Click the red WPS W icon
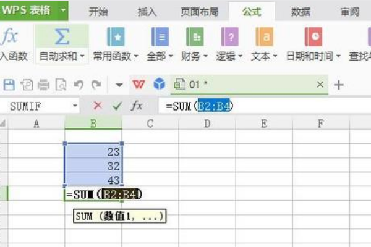371x247 pixels. coord(139,85)
